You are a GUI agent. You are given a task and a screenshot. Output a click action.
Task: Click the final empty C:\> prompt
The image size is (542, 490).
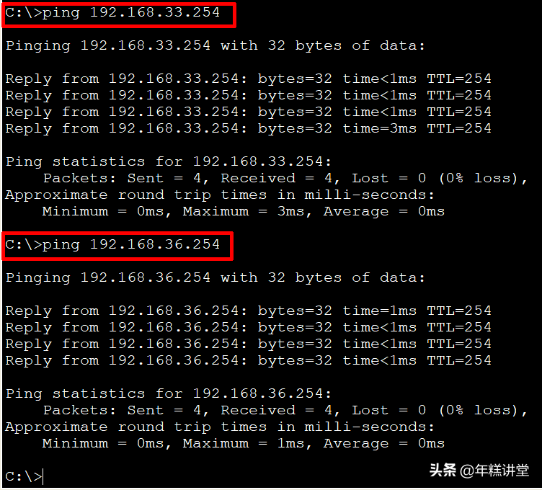coord(25,477)
